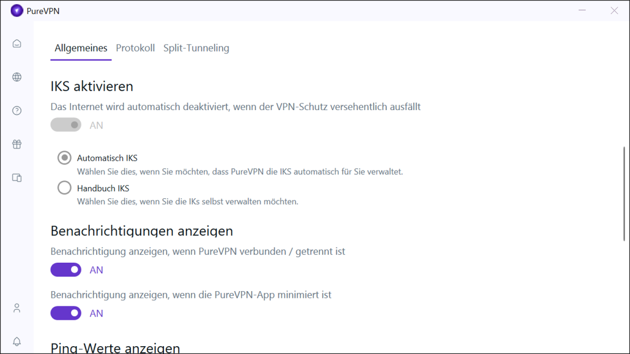Open the notifications bell icon
The height and width of the screenshot is (354, 630).
pos(17,341)
